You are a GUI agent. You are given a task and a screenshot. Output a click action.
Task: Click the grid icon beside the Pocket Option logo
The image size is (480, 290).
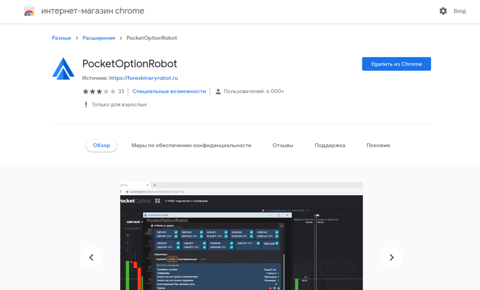point(157,201)
